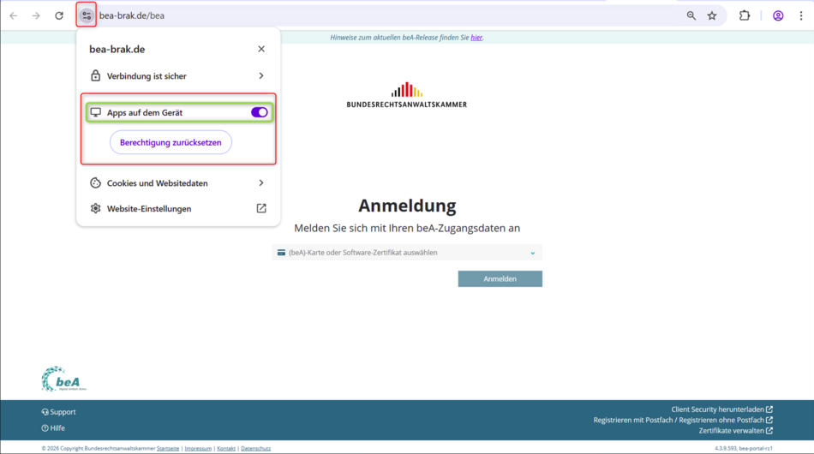The image size is (814, 454).
Task: Reload the page with the refresh icon
Action: [x=59, y=15]
